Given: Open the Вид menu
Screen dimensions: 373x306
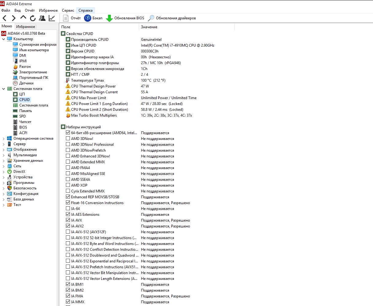Looking at the screenshot, I should tap(17, 10).
